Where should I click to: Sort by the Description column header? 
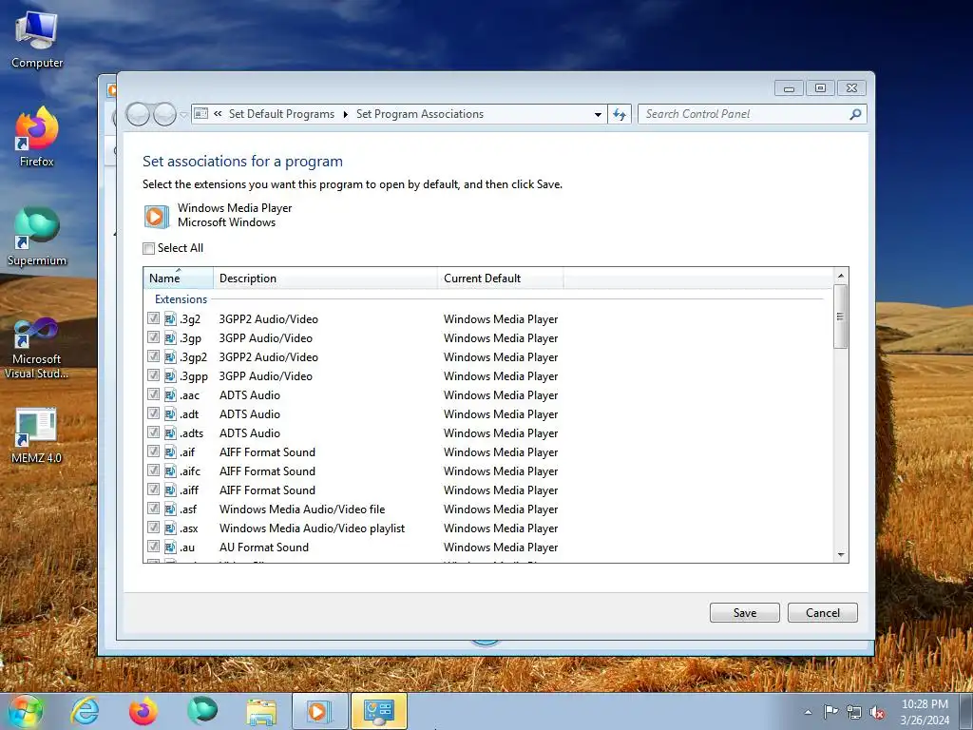pos(325,279)
